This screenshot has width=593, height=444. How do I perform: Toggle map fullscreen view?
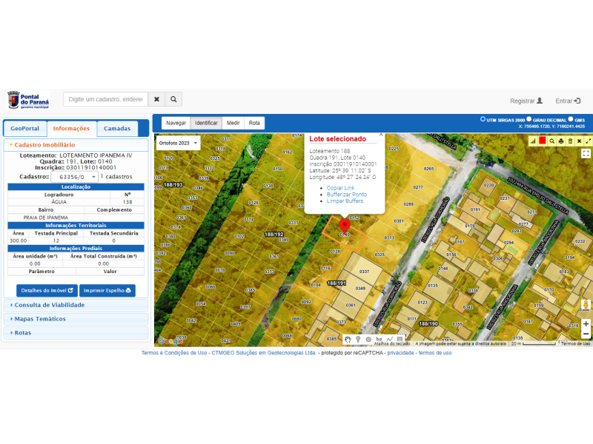586,154
